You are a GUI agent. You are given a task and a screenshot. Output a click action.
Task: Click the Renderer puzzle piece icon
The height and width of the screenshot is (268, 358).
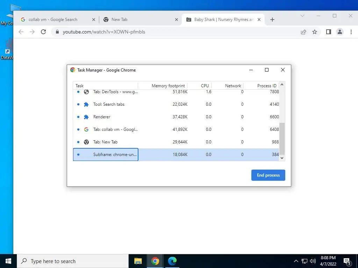point(86,117)
